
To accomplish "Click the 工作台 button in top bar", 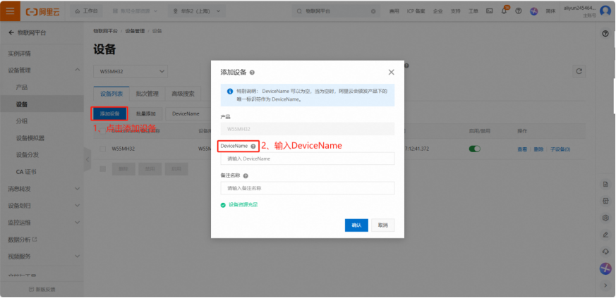I will 87,11.
